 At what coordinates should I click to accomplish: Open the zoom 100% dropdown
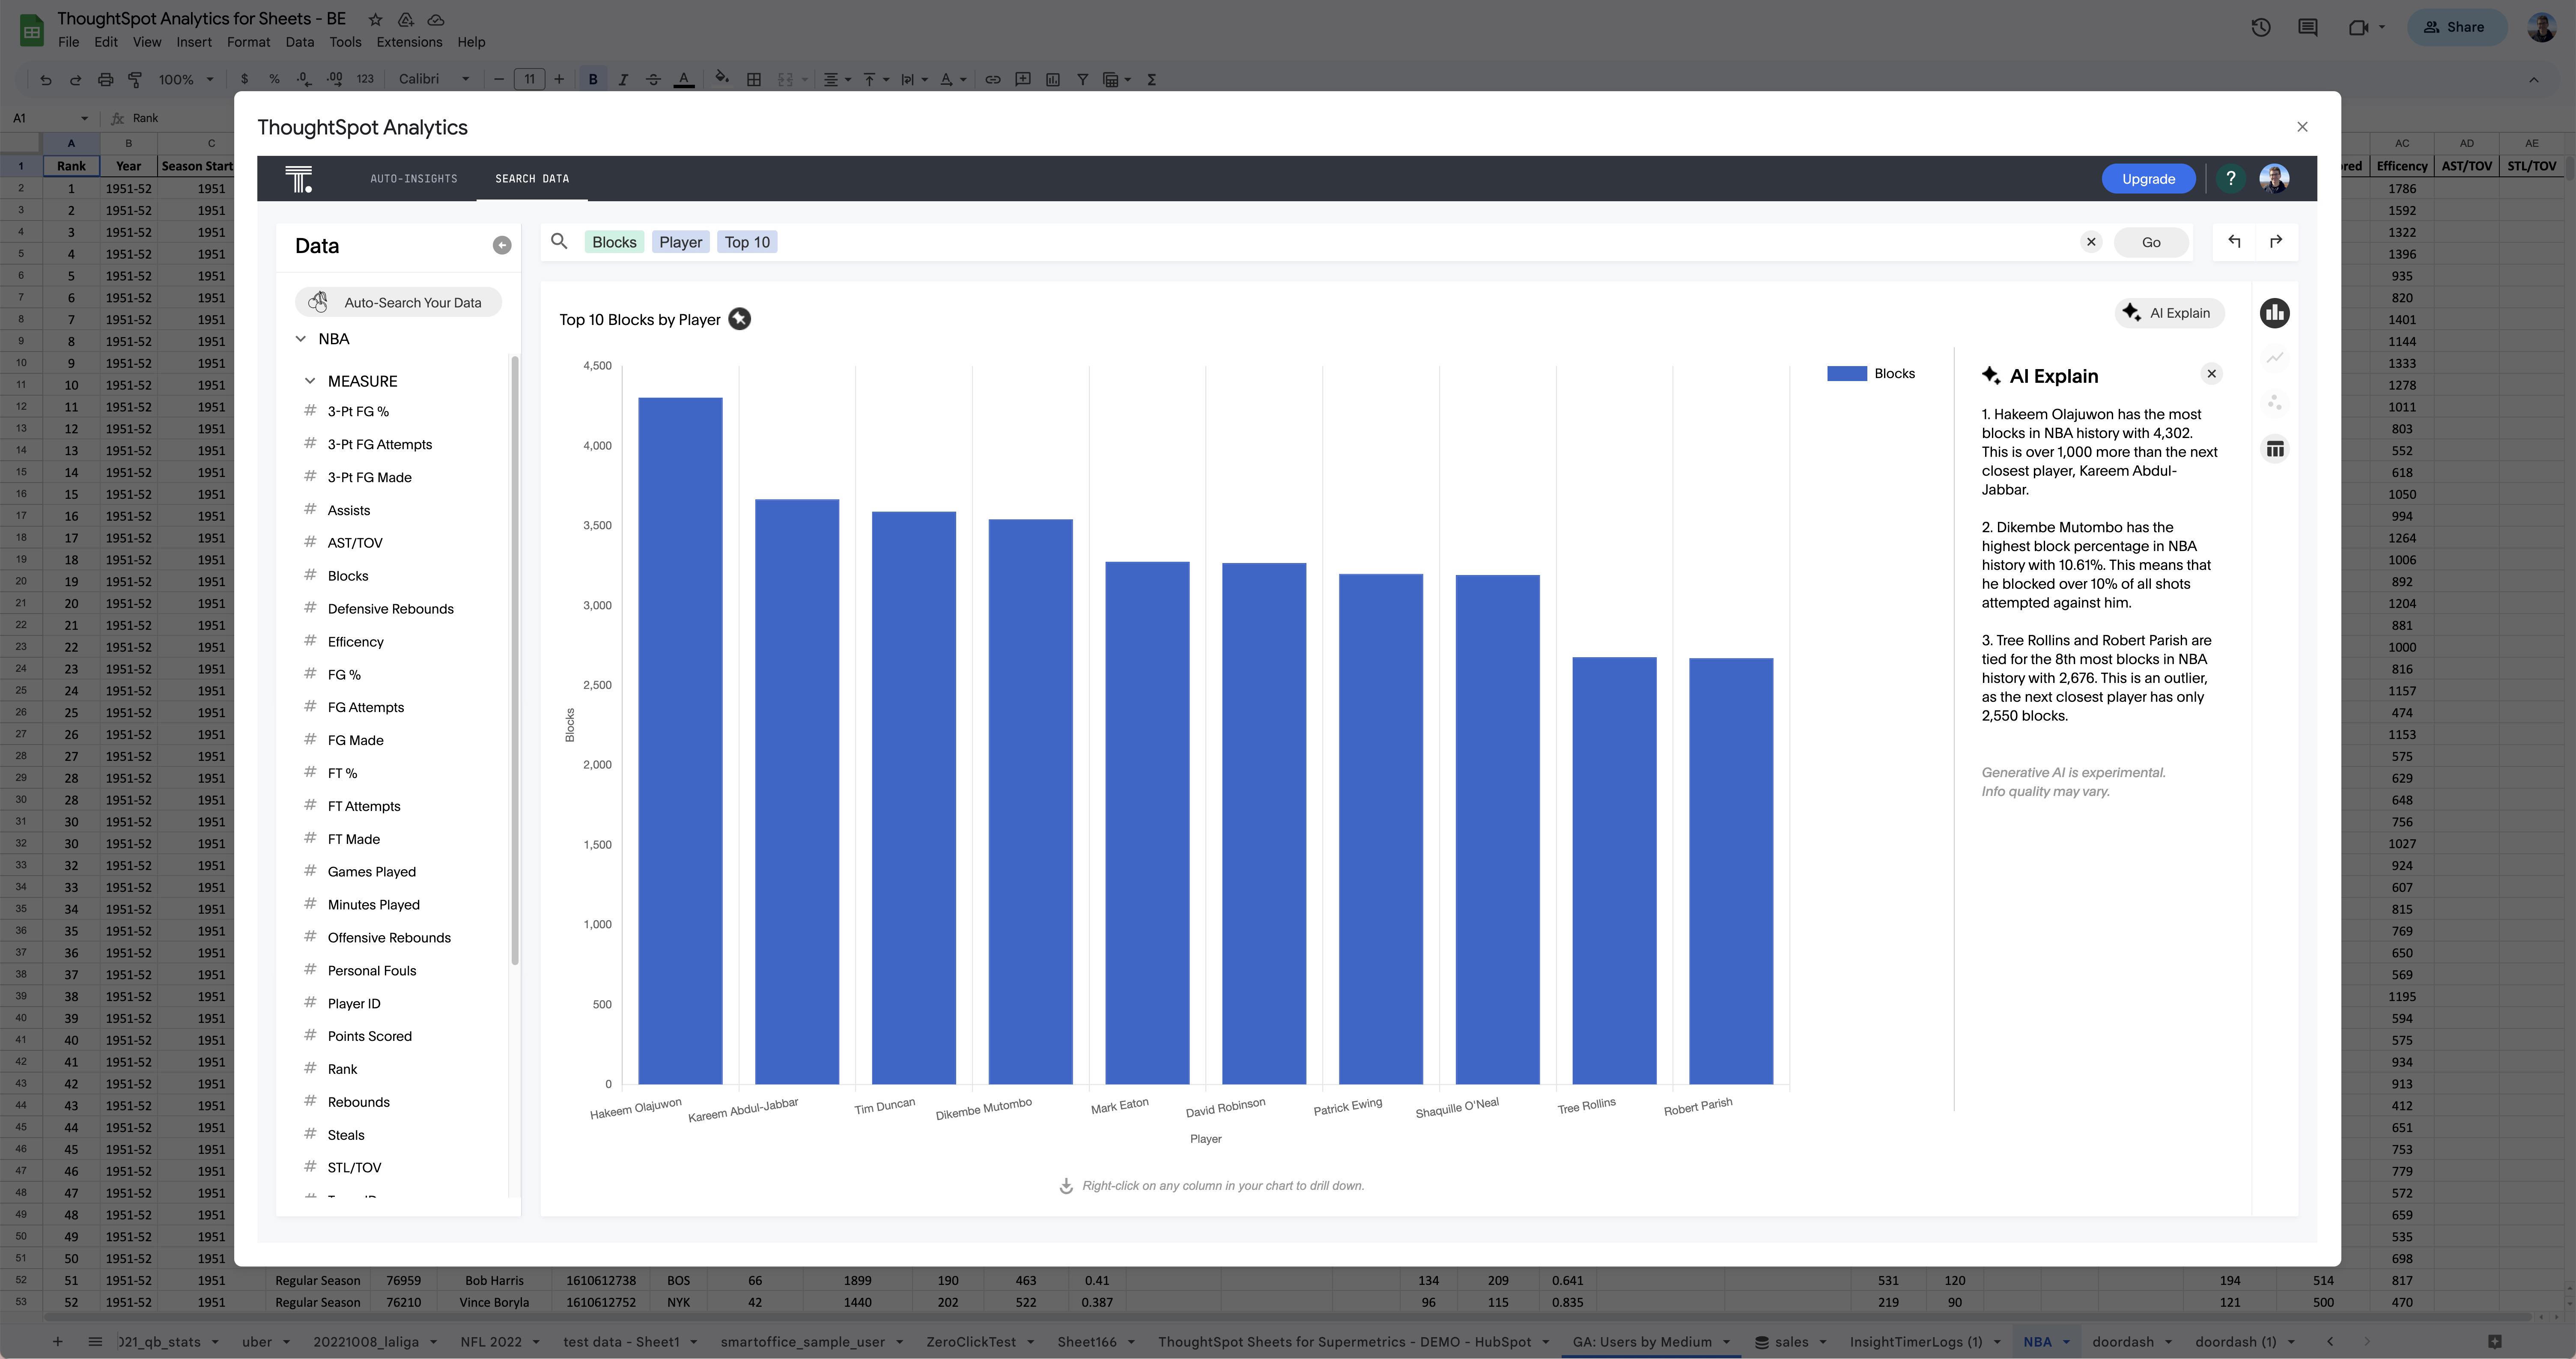point(186,80)
